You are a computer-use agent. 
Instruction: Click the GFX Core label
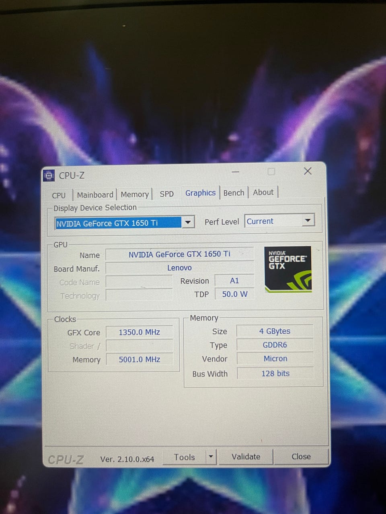click(x=84, y=332)
